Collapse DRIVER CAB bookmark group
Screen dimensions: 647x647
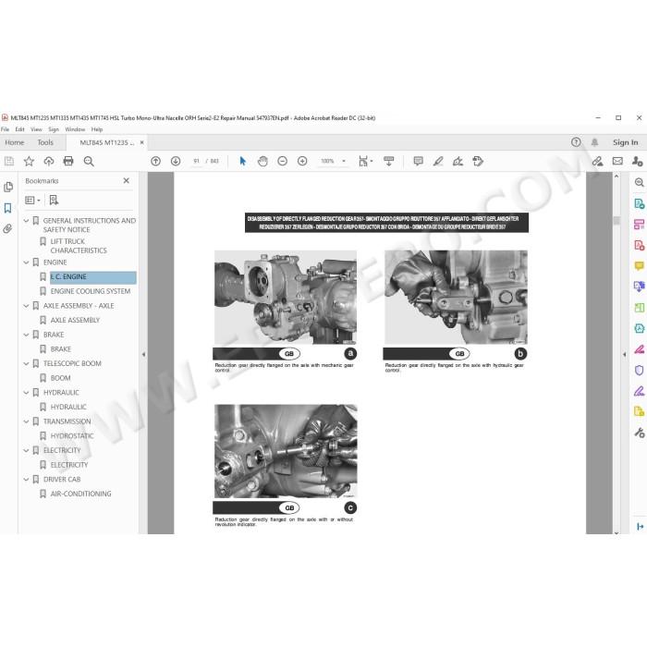point(26,479)
